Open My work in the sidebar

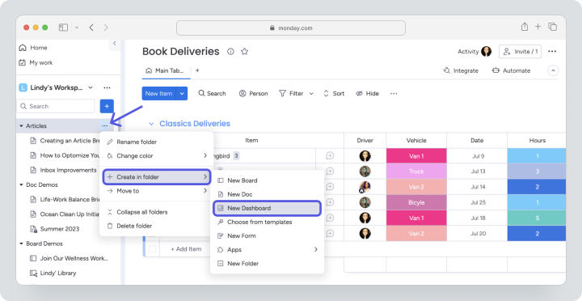coord(36,62)
